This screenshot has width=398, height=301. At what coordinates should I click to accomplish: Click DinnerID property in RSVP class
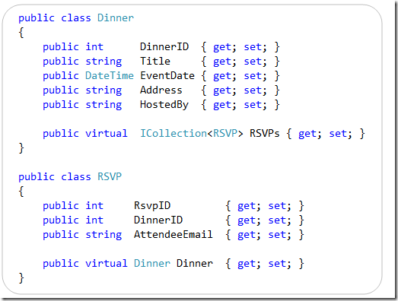[158, 220]
